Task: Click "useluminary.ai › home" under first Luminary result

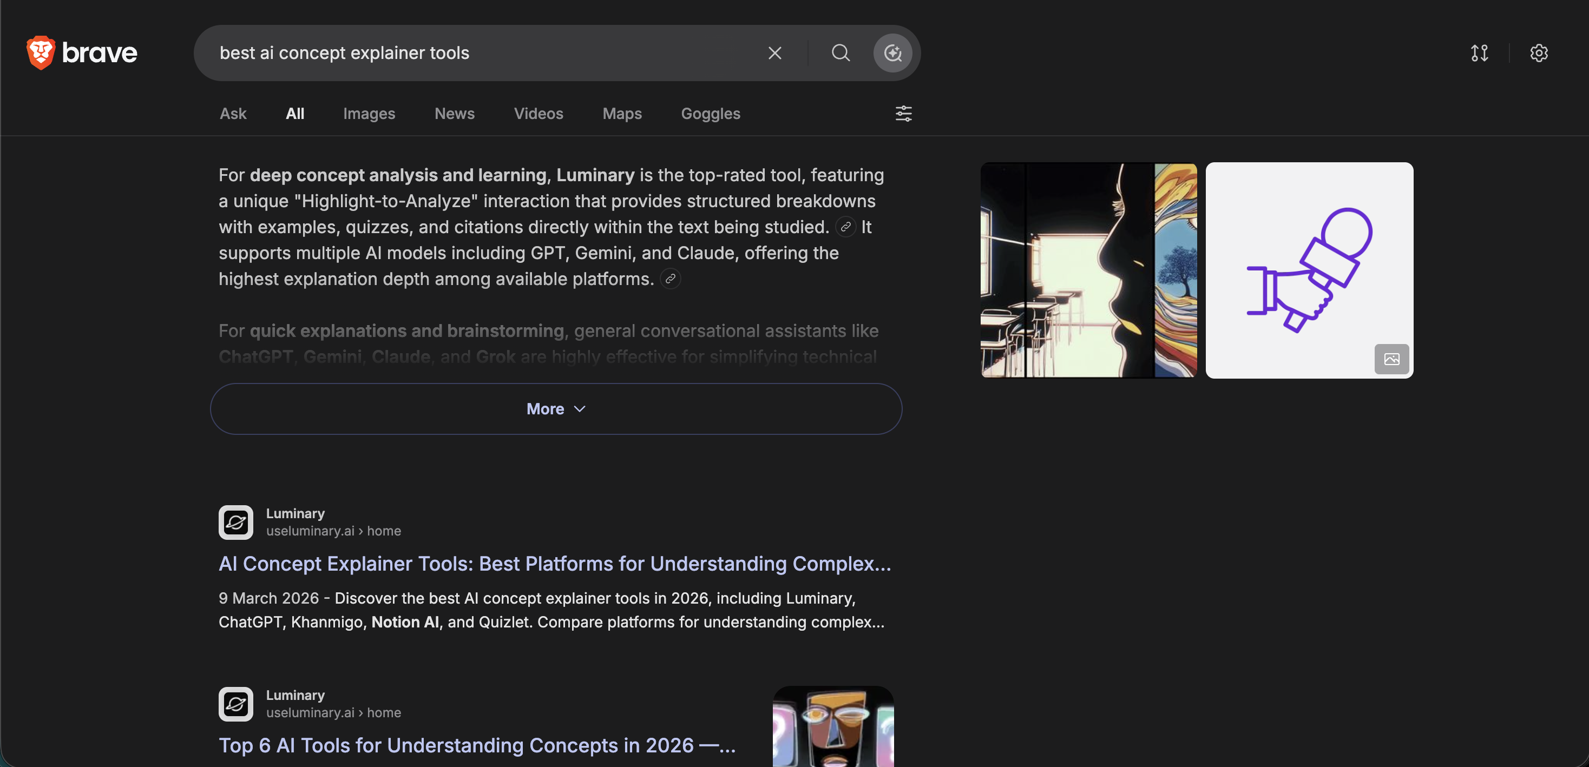Action: coord(334,531)
